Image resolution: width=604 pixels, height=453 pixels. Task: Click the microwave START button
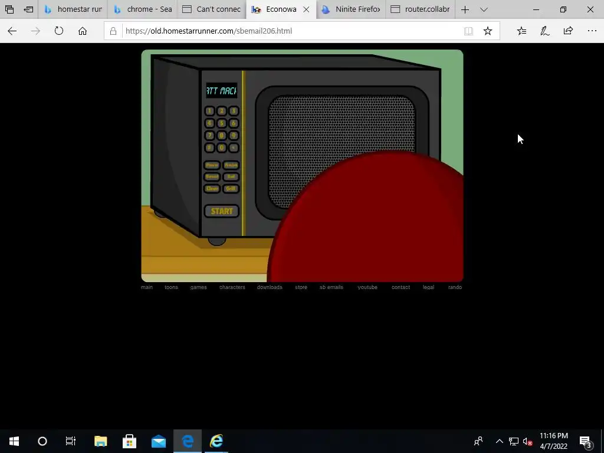[x=222, y=211]
